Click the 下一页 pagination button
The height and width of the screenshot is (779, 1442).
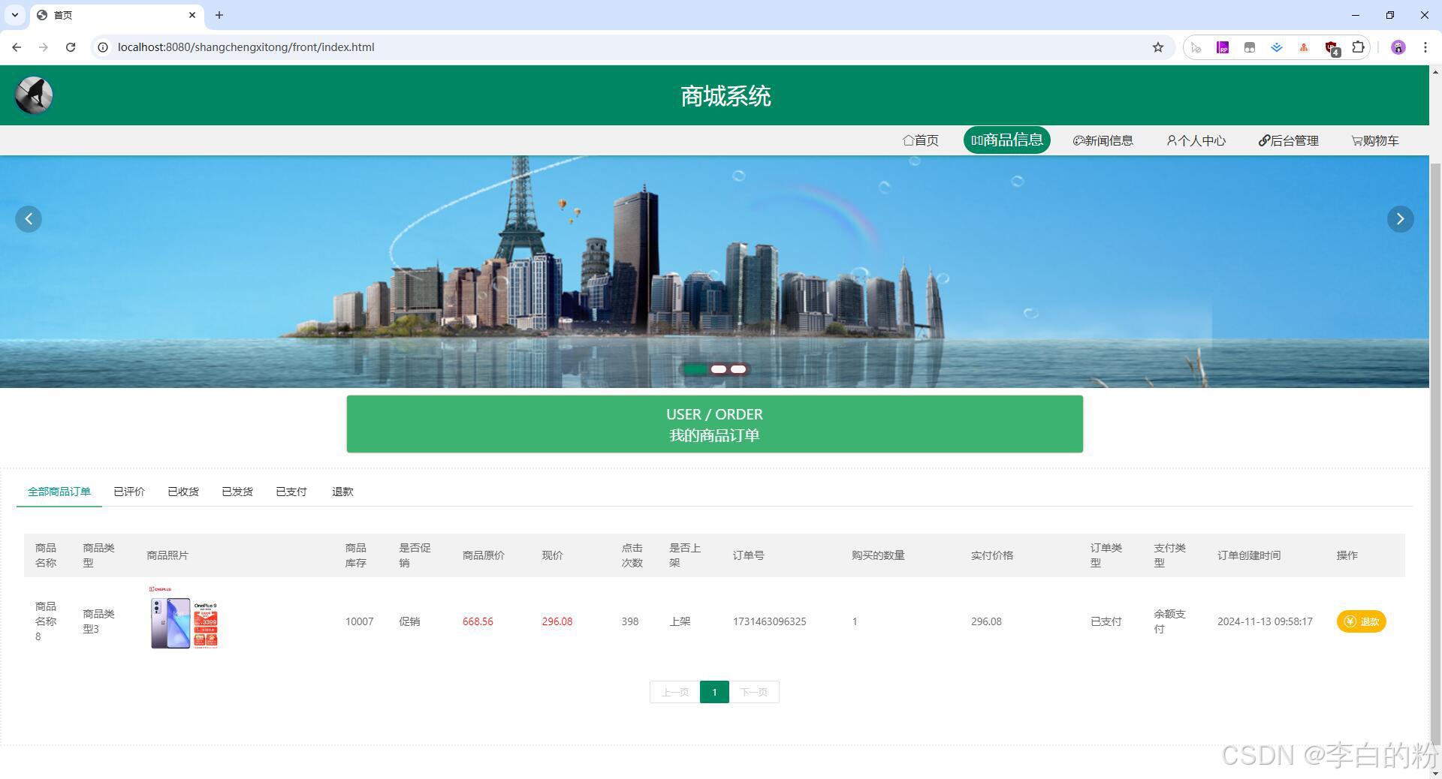coord(753,692)
